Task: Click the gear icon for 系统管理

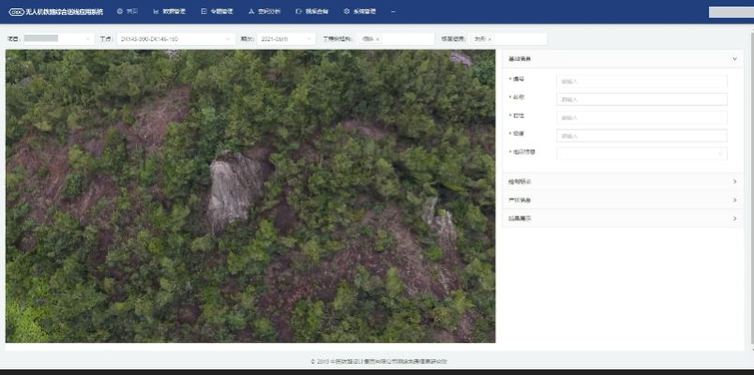Action: [x=346, y=12]
